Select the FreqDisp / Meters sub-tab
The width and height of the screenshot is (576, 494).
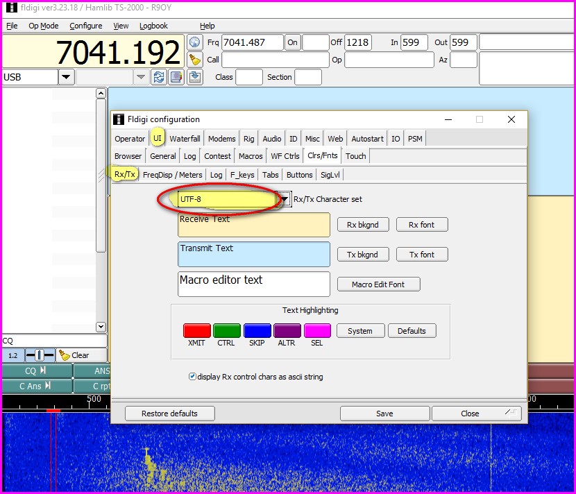point(172,175)
